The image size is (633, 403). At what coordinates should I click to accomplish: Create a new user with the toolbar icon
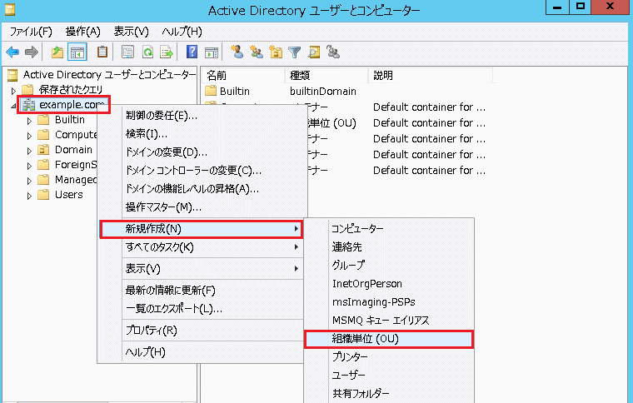[237, 52]
